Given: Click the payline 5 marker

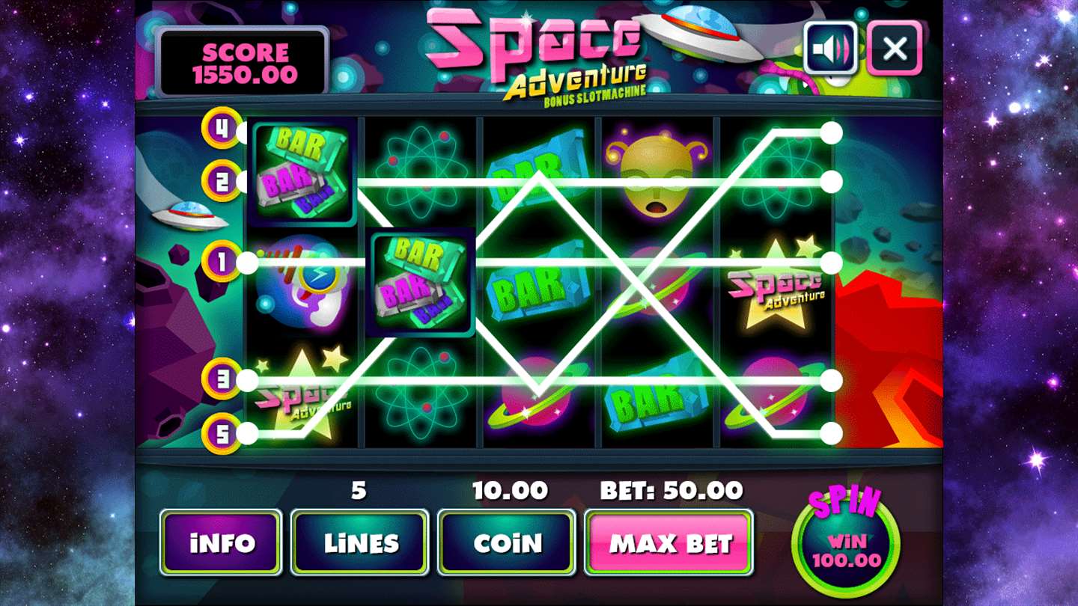Looking at the screenshot, I should pyautogui.click(x=222, y=434).
